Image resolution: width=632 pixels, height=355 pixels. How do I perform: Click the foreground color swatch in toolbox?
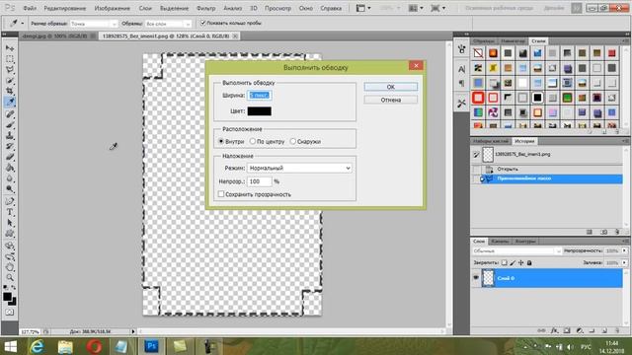coord(7,297)
